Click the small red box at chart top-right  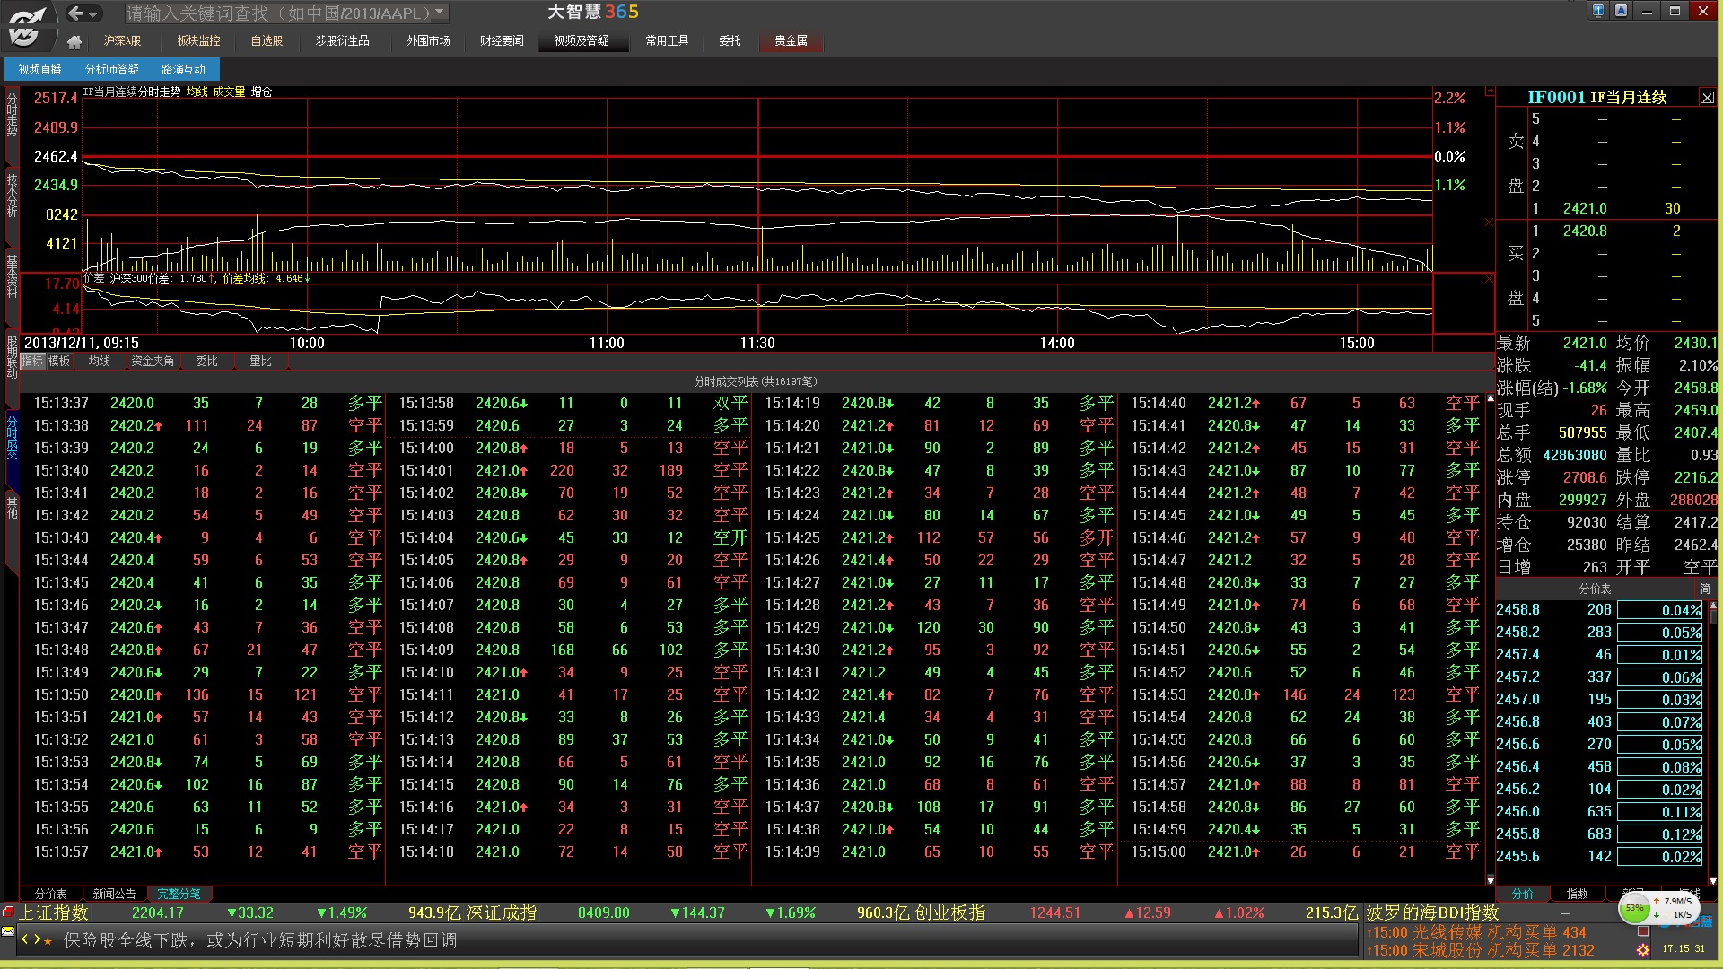(1490, 92)
